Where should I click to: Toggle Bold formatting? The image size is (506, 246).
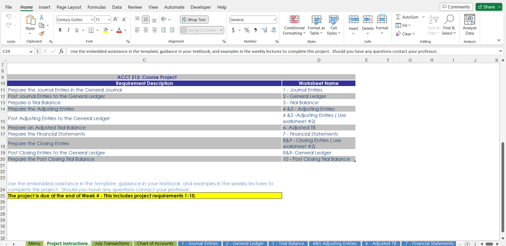60,30
